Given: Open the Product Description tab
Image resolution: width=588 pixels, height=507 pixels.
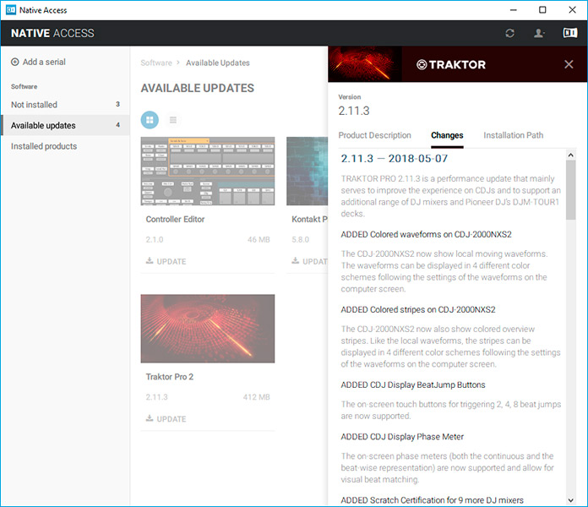Looking at the screenshot, I should 374,135.
